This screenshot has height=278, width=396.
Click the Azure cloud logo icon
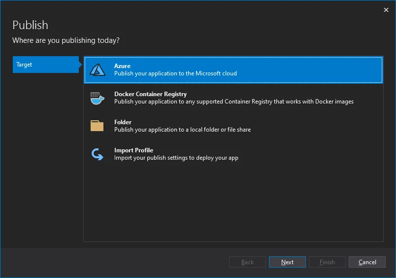(x=98, y=70)
